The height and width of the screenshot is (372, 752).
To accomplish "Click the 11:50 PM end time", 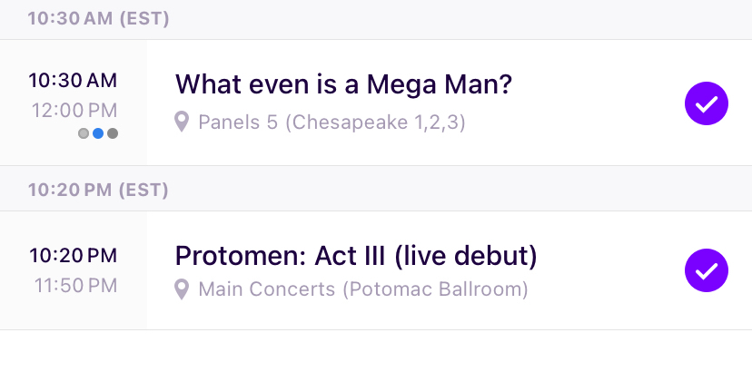I will coord(76,285).
